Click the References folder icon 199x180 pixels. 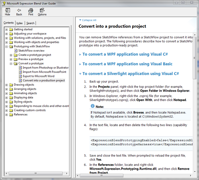pyautogui.click(x=11, y=114)
